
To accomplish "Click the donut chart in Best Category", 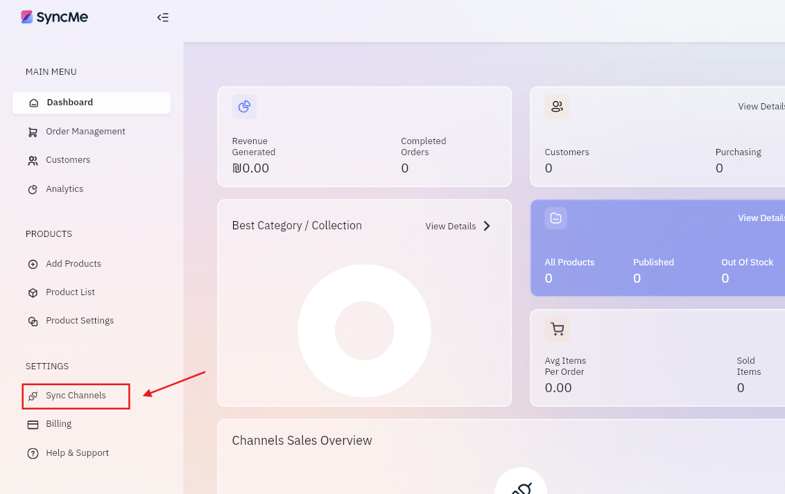I will coord(364,330).
